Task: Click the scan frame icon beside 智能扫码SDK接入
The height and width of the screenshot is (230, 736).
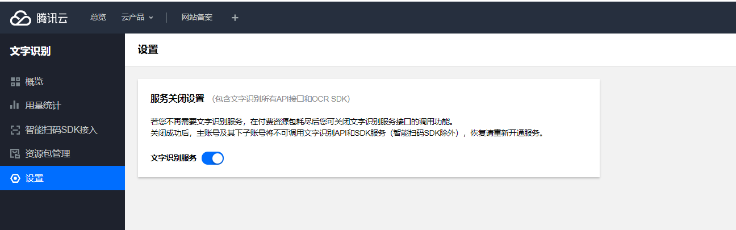Action: click(x=15, y=129)
